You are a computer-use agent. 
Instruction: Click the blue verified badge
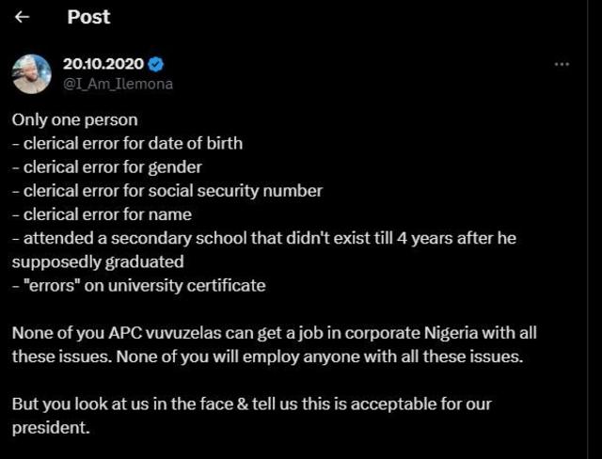pos(157,64)
